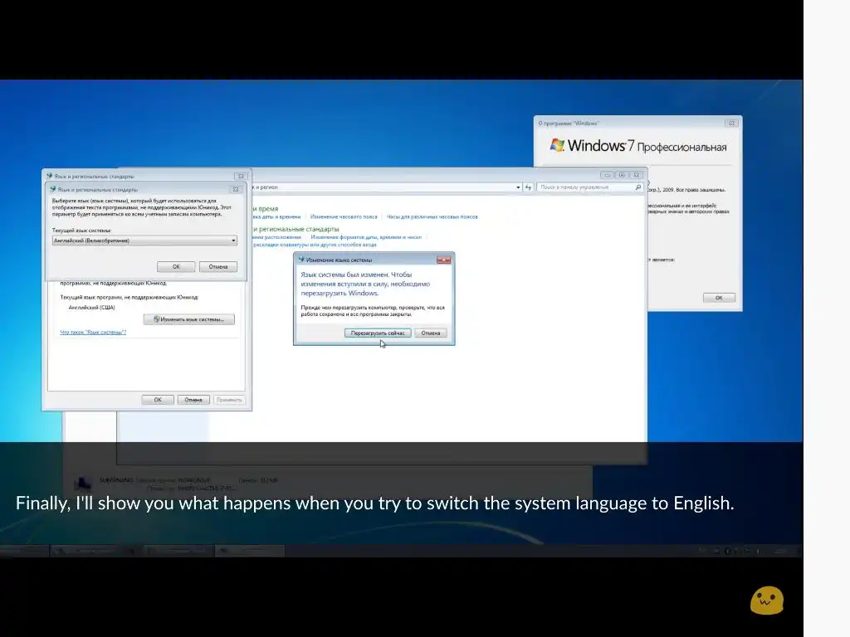Open the keyboard layouts "раскладки клавиатуры" link
This screenshot has height=637, width=850.
(x=315, y=245)
